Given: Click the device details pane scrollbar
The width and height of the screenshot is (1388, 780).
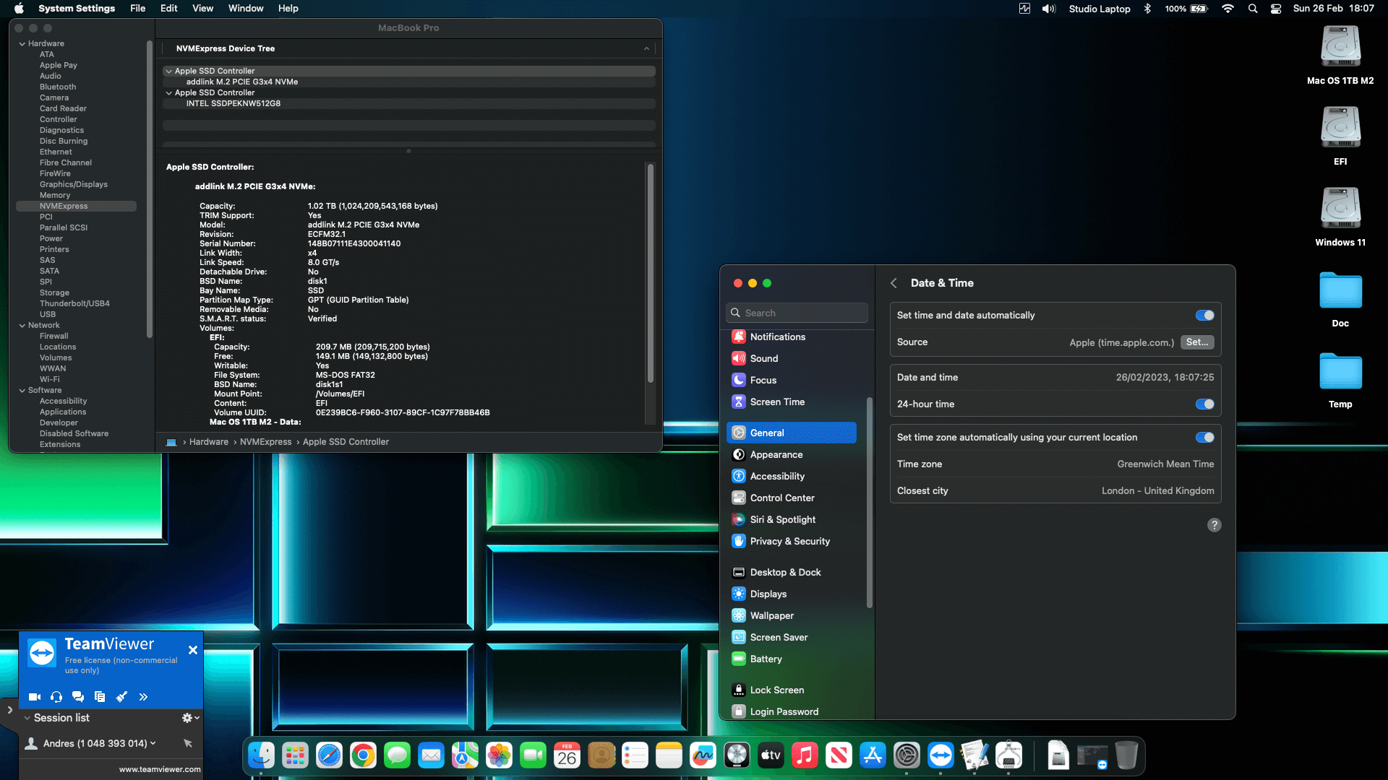Looking at the screenshot, I should click(x=651, y=273).
